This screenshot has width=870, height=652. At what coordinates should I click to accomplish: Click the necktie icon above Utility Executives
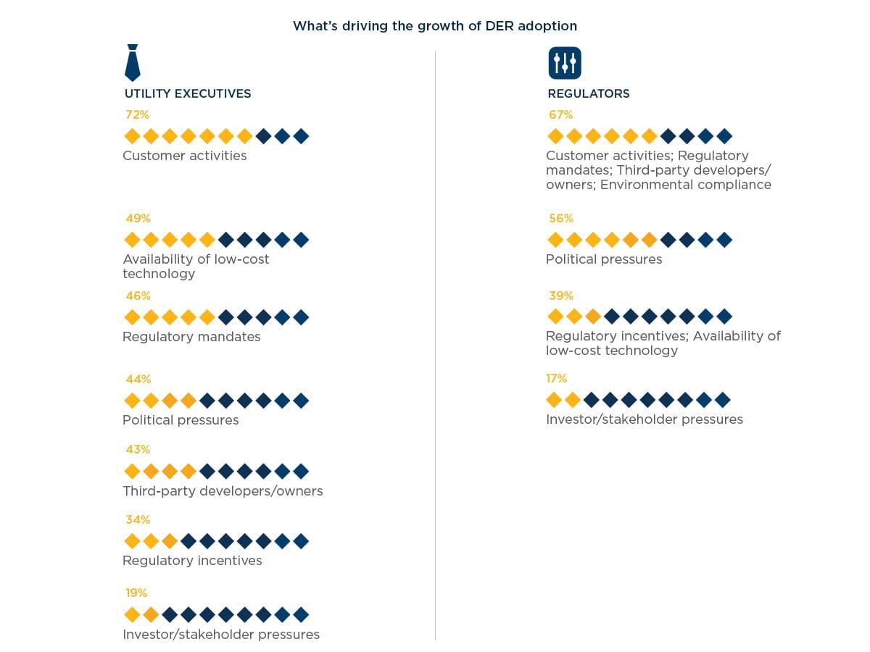(x=132, y=63)
